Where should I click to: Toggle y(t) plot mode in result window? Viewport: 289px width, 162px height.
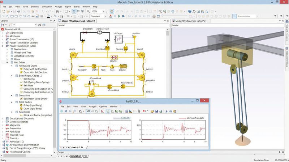(88, 111)
